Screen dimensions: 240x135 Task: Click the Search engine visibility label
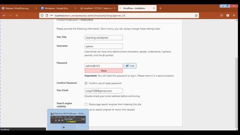(64, 105)
